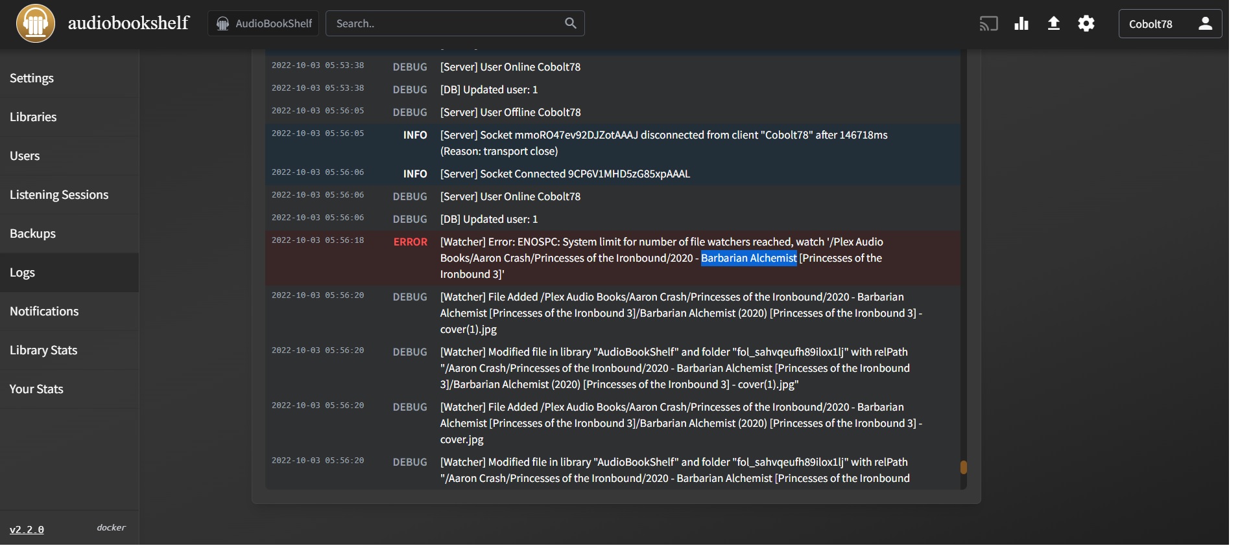Image resolution: width=1240 pixels, height=548 pixels.
Task: Click the Cobolt78 user avatar icon
Action: click(x=1206, y=24)
